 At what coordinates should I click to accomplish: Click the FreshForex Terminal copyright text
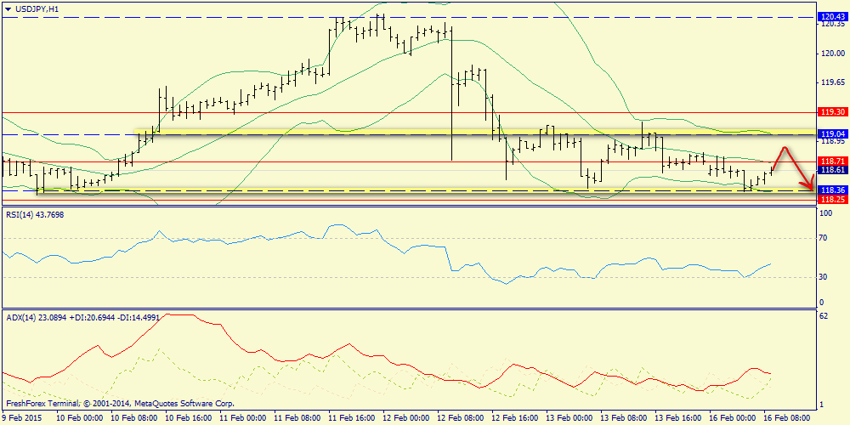coord(119,404)
